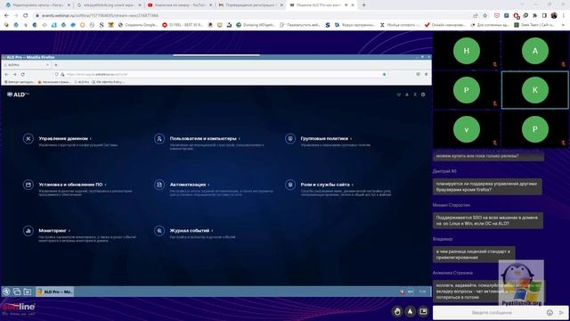570x321 pixels.
Task: Reload the page in the inner Firefox window
Action: 22,74
